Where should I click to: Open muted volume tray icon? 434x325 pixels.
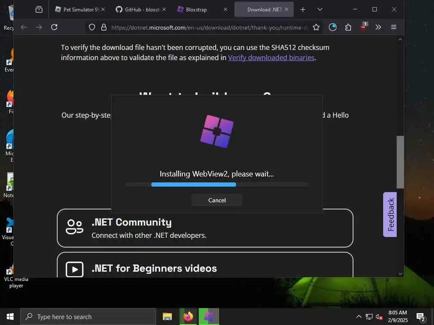[379, 317]
